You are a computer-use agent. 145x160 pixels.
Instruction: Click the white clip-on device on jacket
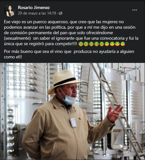point(73,123)
